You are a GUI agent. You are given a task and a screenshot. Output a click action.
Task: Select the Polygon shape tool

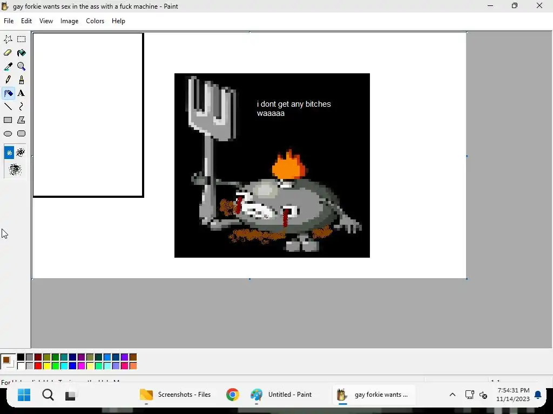pos(22,120)
